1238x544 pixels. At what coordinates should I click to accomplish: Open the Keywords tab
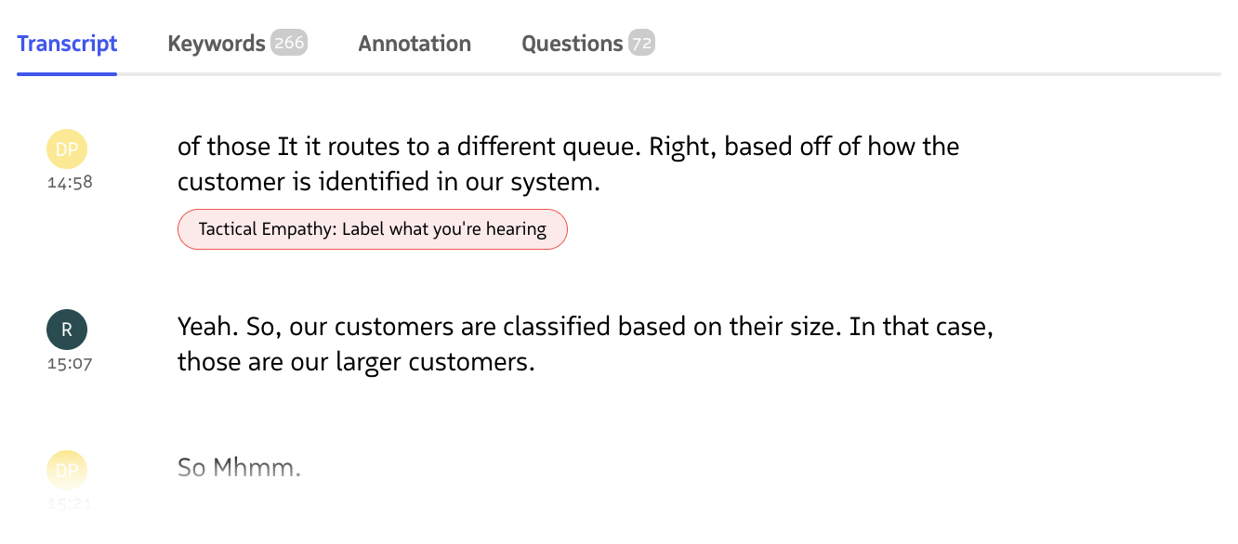[217, 44]
